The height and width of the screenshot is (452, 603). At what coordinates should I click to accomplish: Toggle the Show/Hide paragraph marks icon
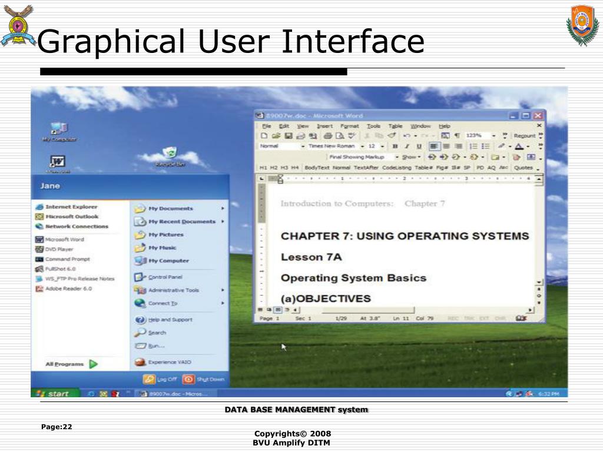pos(457,136)
